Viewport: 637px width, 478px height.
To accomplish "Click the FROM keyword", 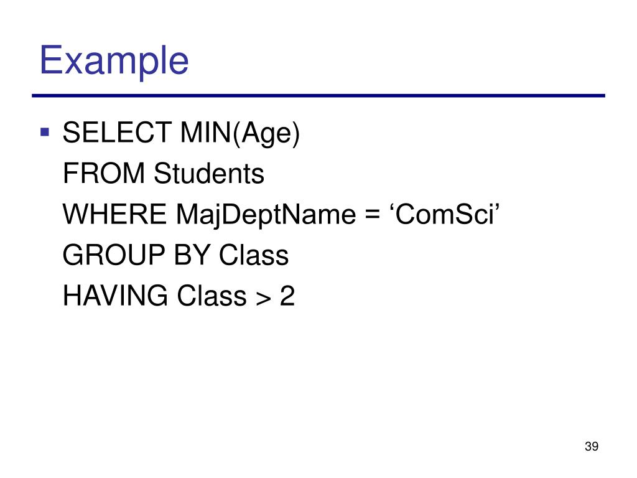I will click(x=104, y=174).
